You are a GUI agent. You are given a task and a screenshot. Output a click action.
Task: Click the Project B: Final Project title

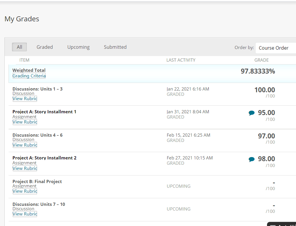(37, 182)
